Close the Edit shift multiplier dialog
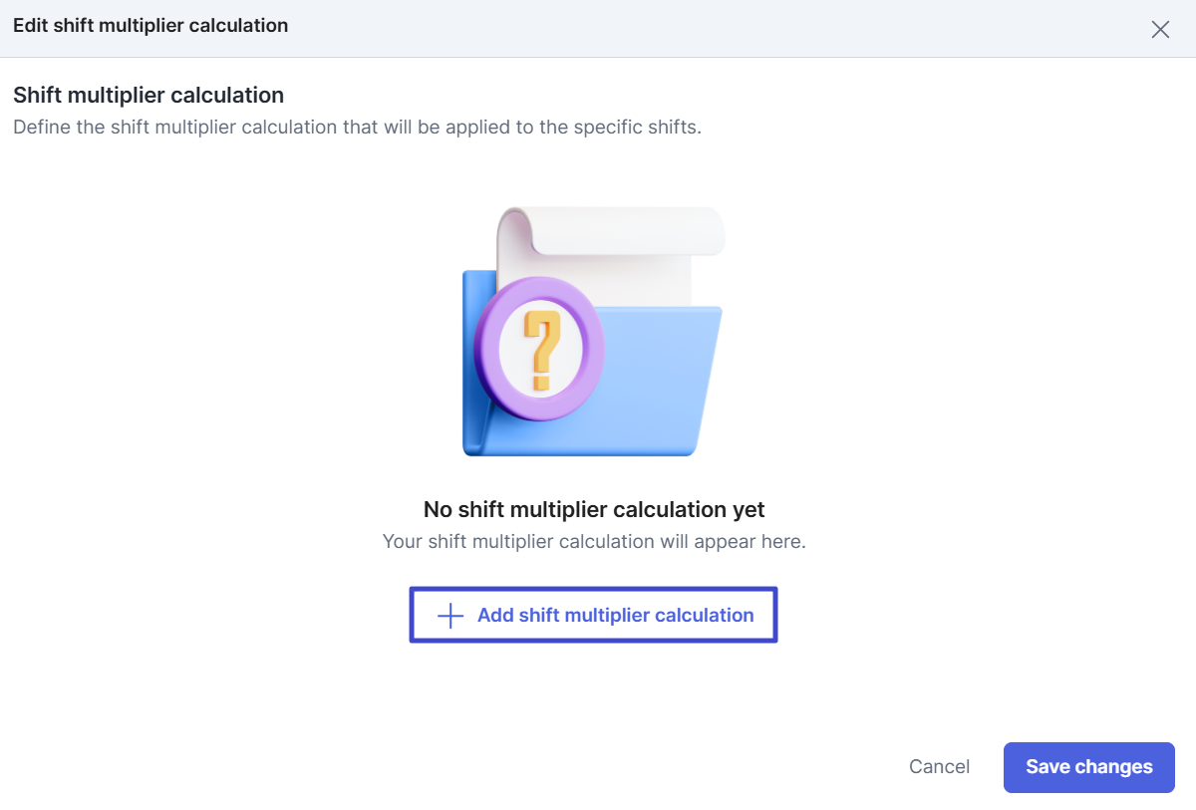 1160,29
